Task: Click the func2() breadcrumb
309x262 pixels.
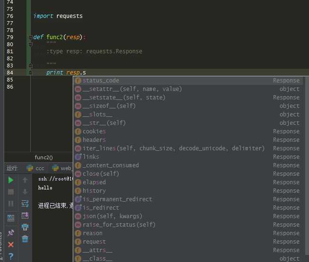Action: pos(44,157)
